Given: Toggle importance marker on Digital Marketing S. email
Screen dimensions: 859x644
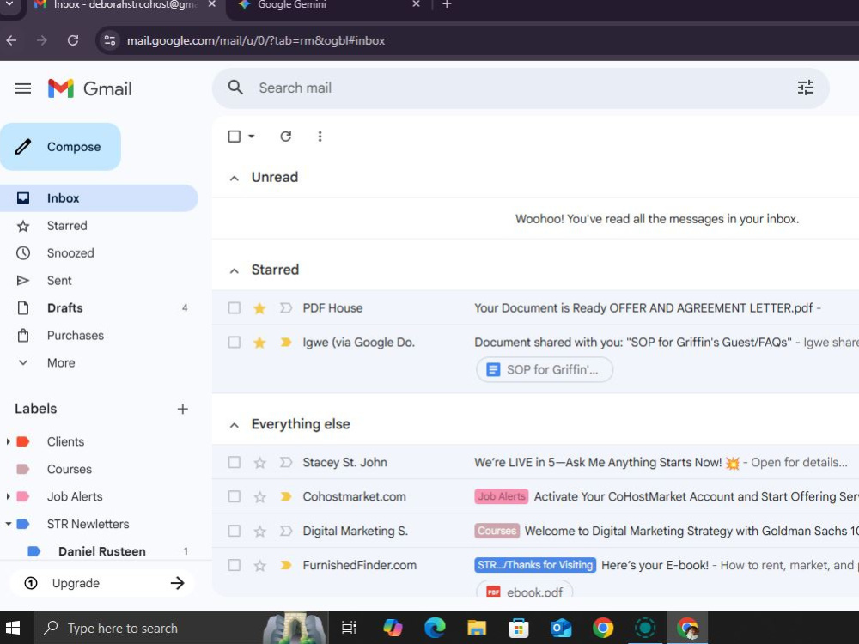Looking at the screenshot, I should click(x=285, y=531).
